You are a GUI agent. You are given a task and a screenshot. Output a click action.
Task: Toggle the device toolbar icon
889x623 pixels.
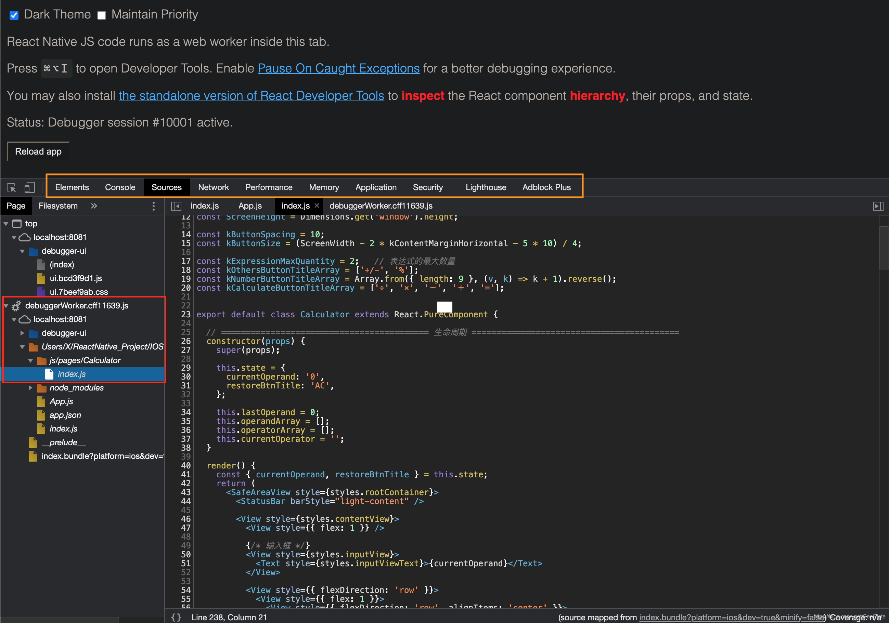[x=29, y=188]
